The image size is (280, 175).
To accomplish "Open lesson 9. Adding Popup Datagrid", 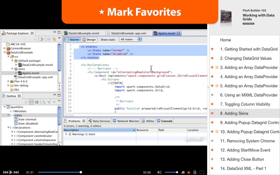I will (x=250, y=122).
